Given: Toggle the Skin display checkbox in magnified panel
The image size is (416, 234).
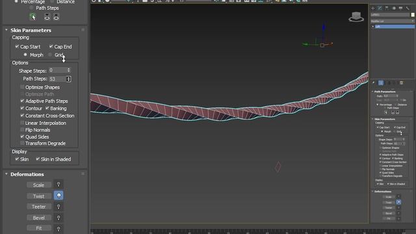Looking at the screenshot, I should click(17, 159).
